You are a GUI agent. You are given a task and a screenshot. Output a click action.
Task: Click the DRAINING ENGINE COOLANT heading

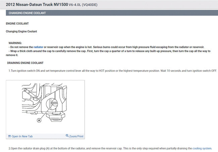point(25,63)
